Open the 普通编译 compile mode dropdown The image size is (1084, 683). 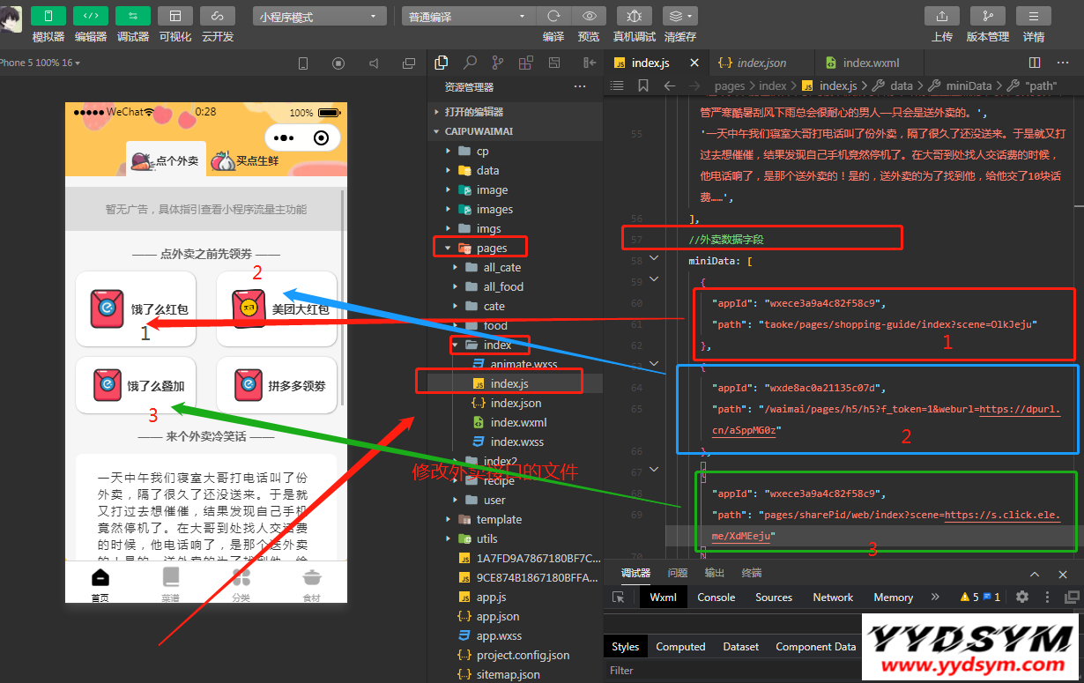(467, 17)
